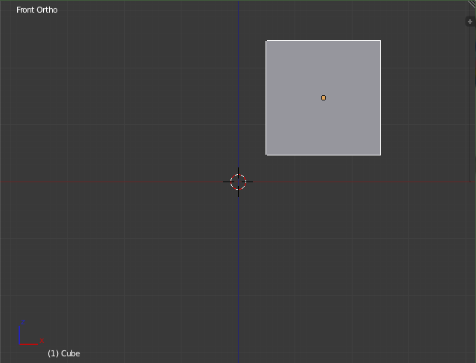Screen dimensions: 476x363
Task: Click the bottom edge of the cube
Action: coord(324,155)
